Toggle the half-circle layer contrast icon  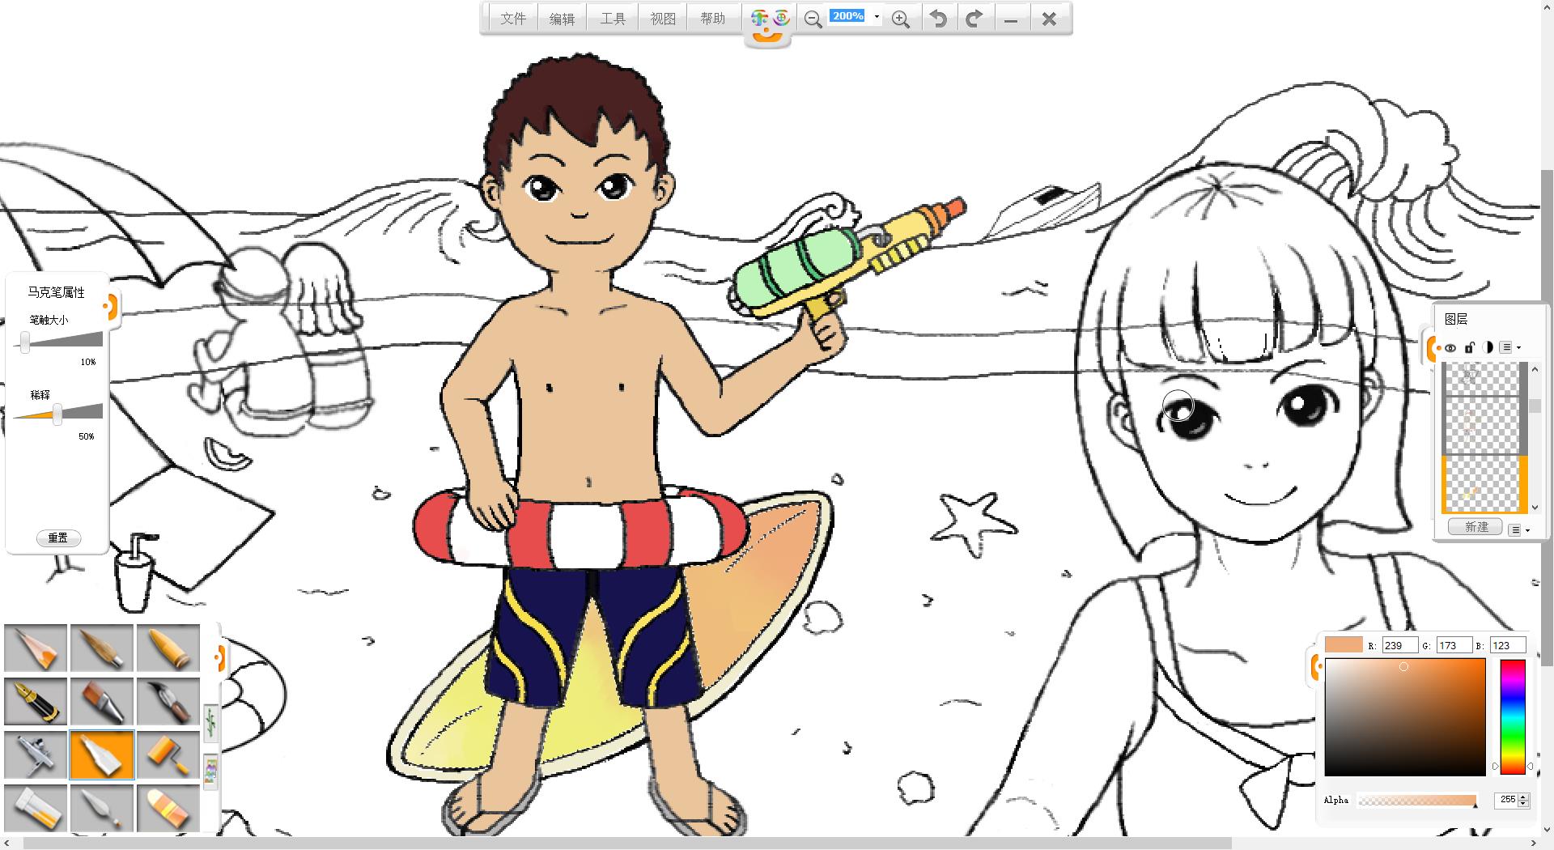[x=1488, y=347]
